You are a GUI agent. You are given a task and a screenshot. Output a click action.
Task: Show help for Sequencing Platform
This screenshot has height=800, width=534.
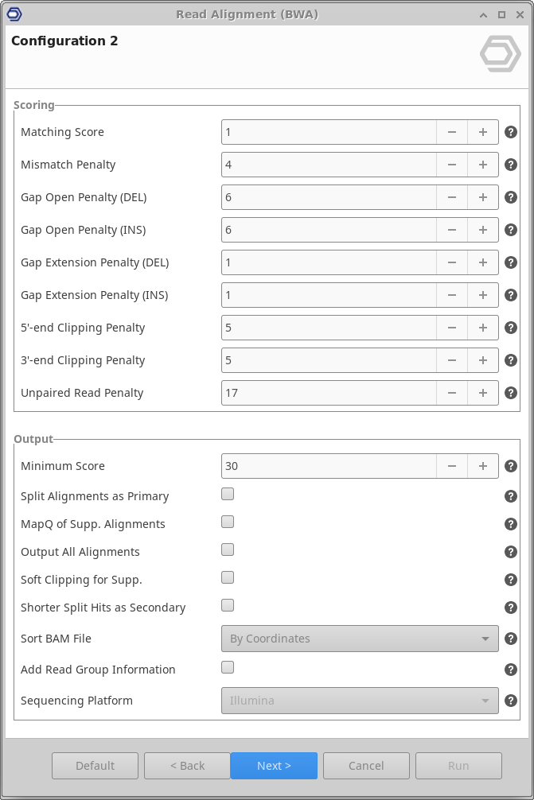click(x=511, y=701)
